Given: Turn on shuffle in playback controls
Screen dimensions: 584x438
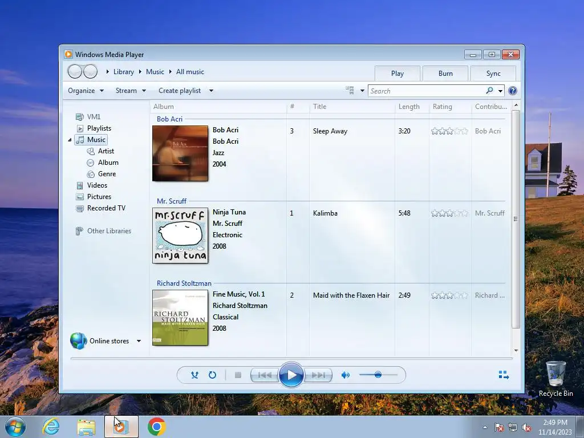Looking at the screenshot, I should (194, 375).
